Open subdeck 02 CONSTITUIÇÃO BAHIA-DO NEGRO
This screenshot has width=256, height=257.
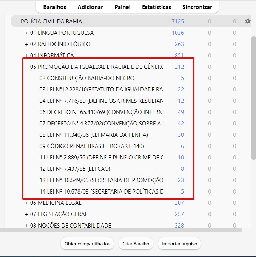(x=87, y=78)
